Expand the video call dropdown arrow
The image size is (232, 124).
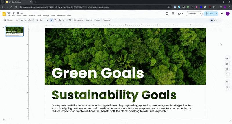tap(182, 14)
